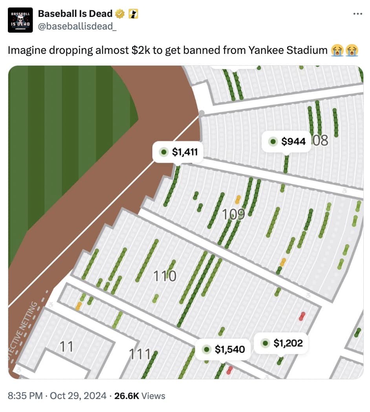Click the section 109 label
The width and height of the screenshot is (370, 412).
[233, 214]
